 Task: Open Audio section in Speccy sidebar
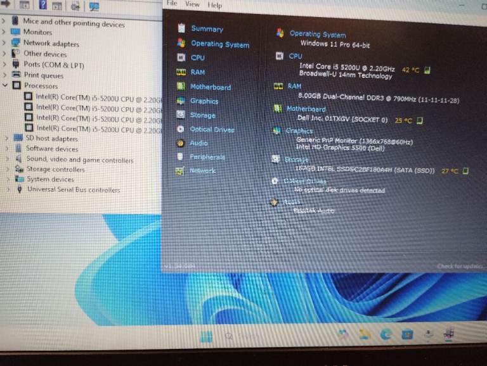pos(198,143)
